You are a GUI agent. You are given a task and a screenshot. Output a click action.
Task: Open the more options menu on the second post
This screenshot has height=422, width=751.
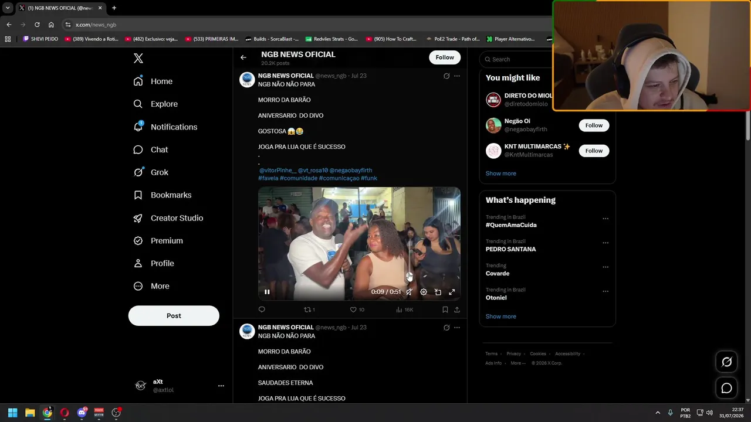tap(457, 328)
